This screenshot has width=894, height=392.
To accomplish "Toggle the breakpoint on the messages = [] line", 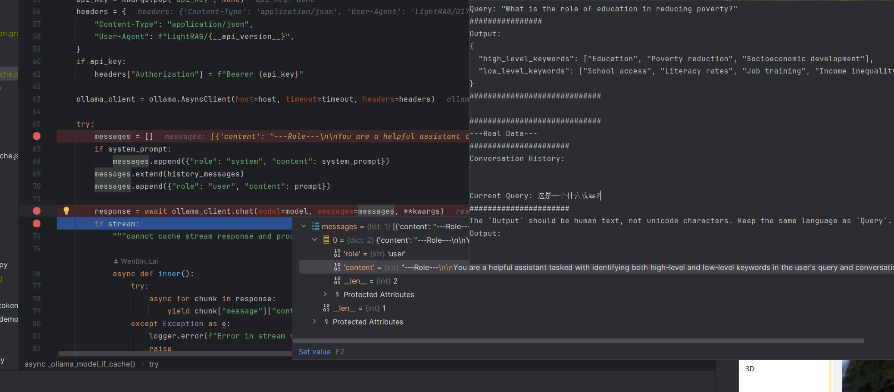I will 37,136.
